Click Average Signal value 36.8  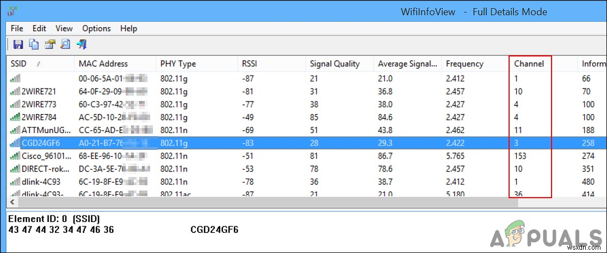[x=385, y=92]
